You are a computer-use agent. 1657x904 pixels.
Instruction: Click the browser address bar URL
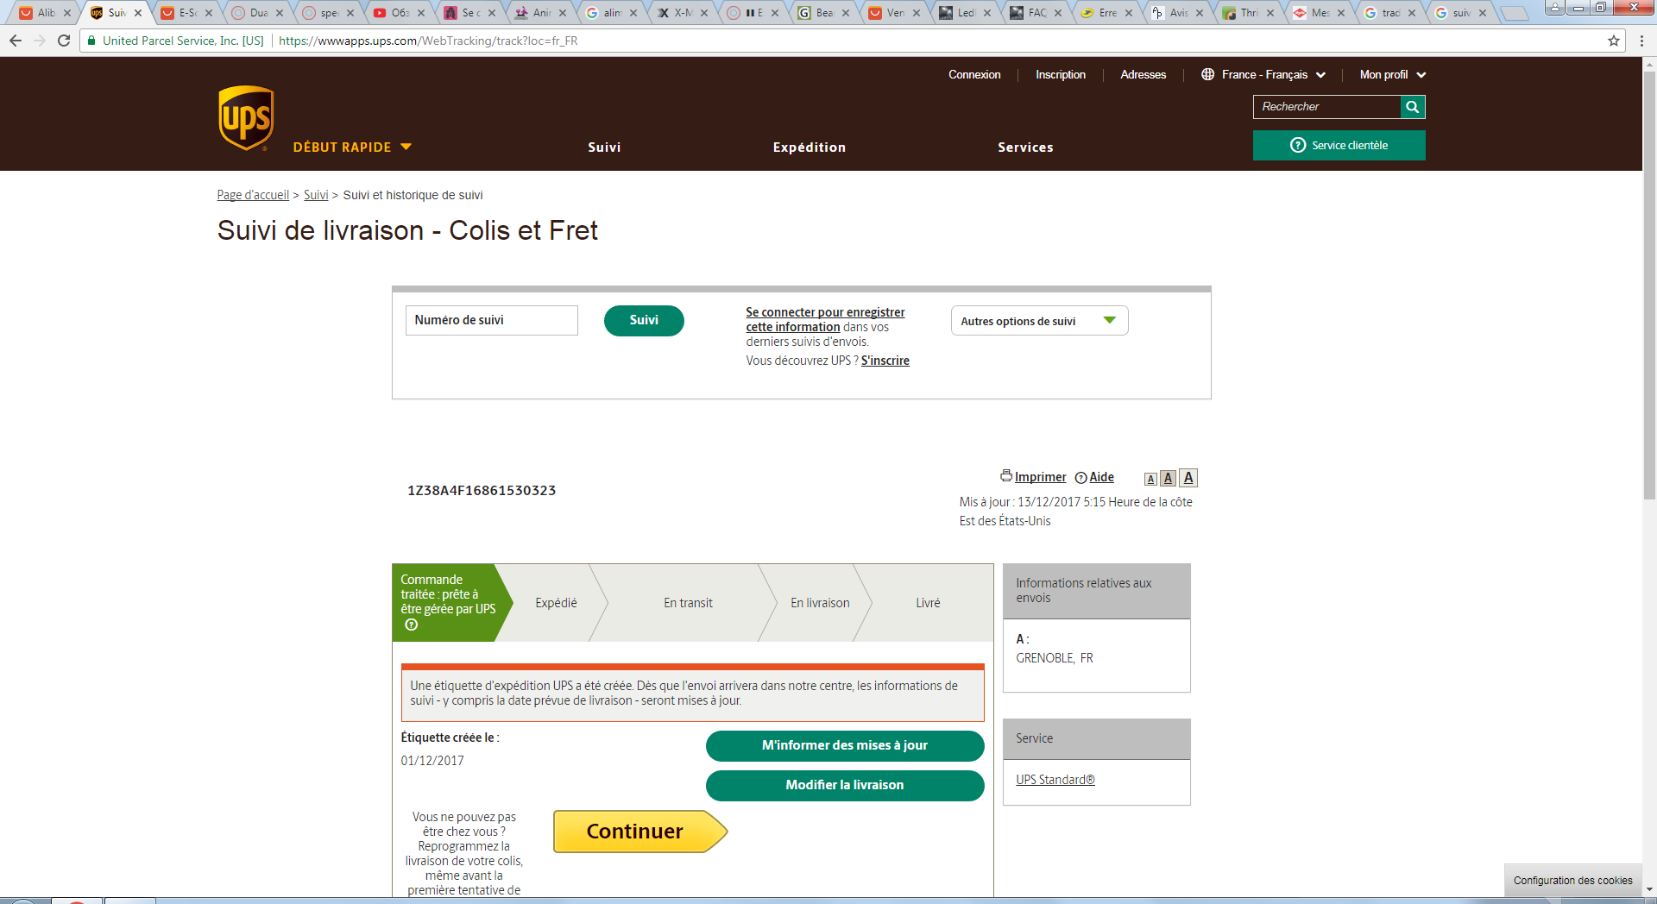(428, 41)
